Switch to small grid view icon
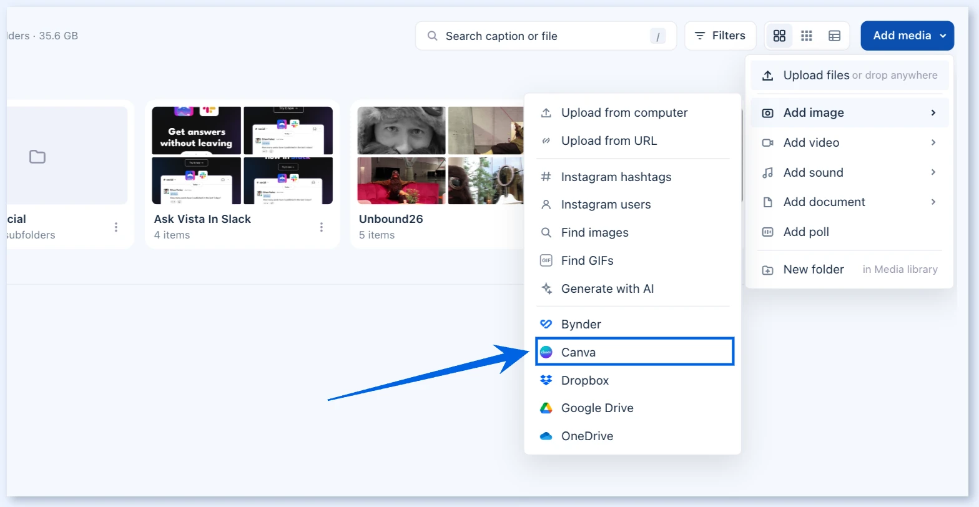 [x=807, y=36]
